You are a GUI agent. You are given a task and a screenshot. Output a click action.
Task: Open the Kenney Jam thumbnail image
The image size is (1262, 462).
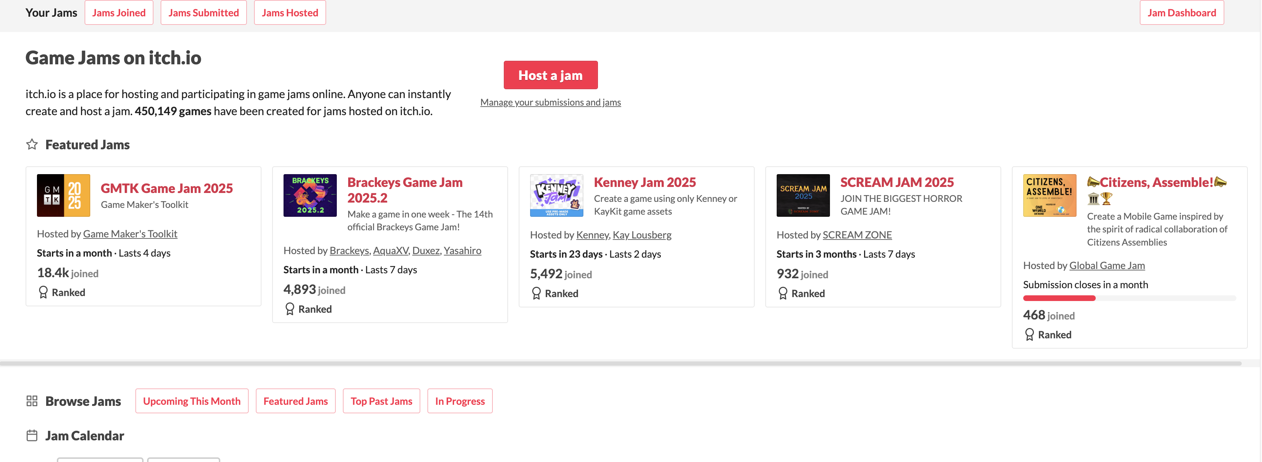[x=556, y=195]
